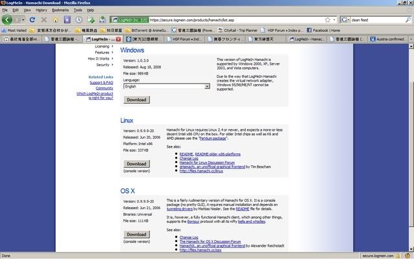Go to the Home page icon
The image size is (414, 259).
click(x=56, y=20)
